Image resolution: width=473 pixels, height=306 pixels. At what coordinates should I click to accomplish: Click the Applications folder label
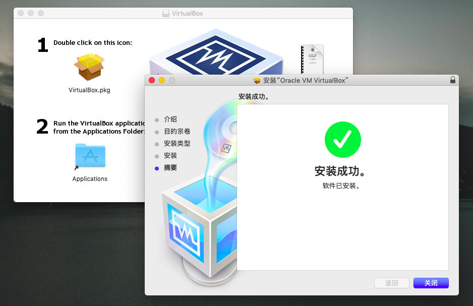90,179
